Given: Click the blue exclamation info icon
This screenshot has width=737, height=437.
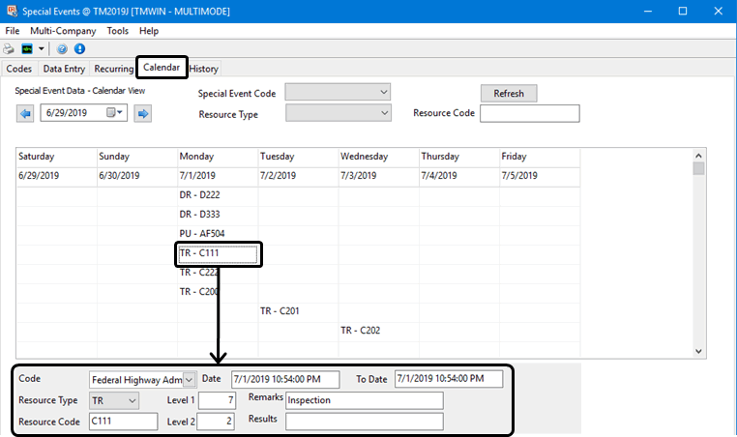Looking at the screenshot, I should click(79, 48).
